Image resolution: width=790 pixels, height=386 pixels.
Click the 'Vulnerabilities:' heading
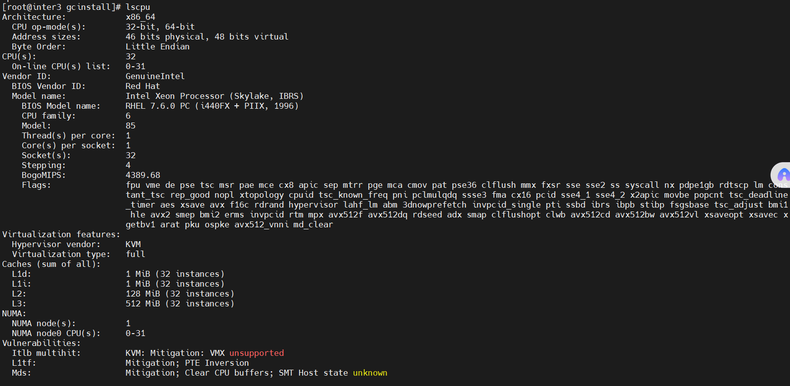pyautogui.click(x=42, y=343)
